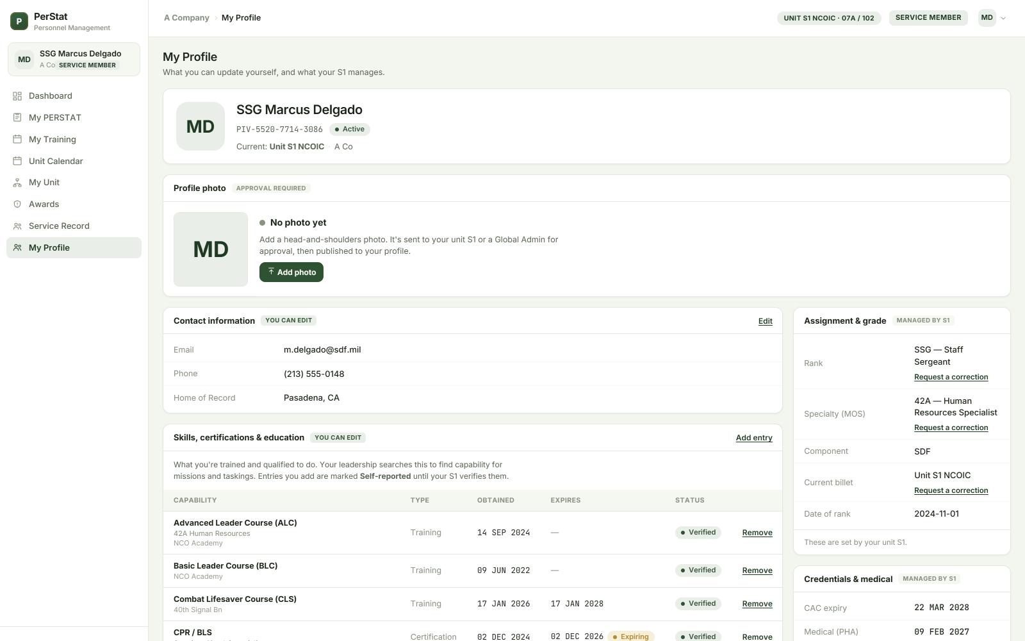The width and height of the screenshot is (1025, 641).
Task: Open Unit Calendar icon in sidebar
Action: [17, 161]
